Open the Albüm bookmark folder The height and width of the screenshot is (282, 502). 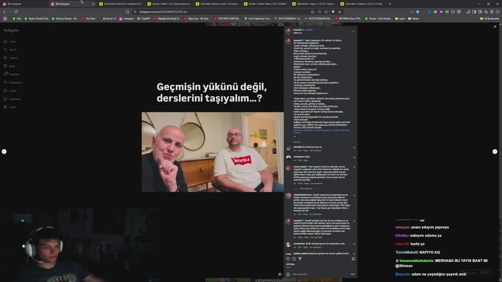pos(413,18)
